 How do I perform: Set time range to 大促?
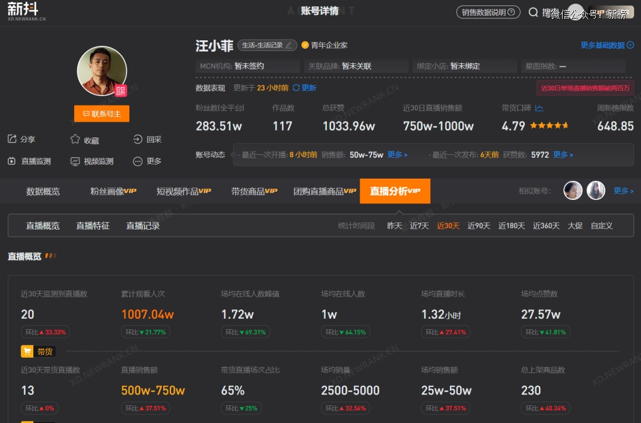[x=575, y=225]
